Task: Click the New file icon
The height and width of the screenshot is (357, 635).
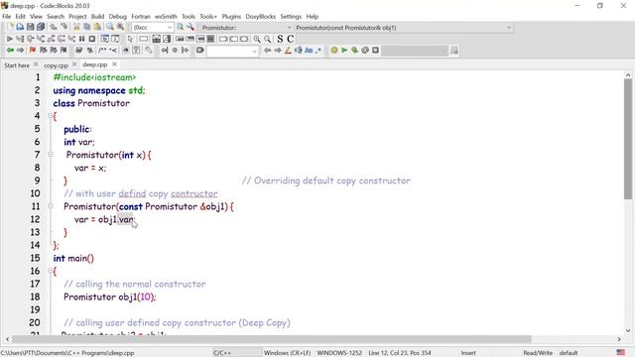Action: [x=10, y=27]
